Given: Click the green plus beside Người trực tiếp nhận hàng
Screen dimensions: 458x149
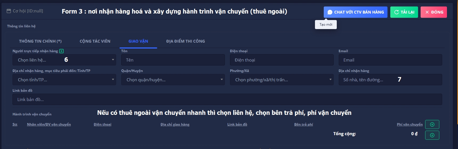Looking at the screenshot, I should pos(61,51).
